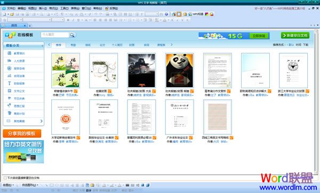Switch to the 个人简历 tab
Viewport: 320px width, 193px height.
[117, 45]
